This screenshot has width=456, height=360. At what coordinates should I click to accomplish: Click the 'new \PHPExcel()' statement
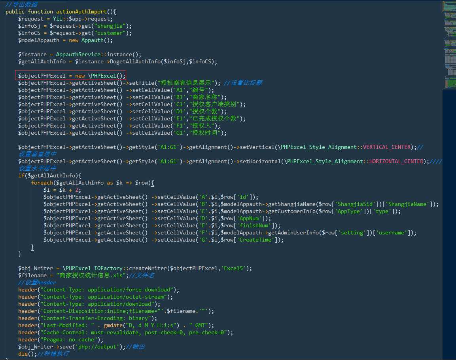(x=100, y=76)
